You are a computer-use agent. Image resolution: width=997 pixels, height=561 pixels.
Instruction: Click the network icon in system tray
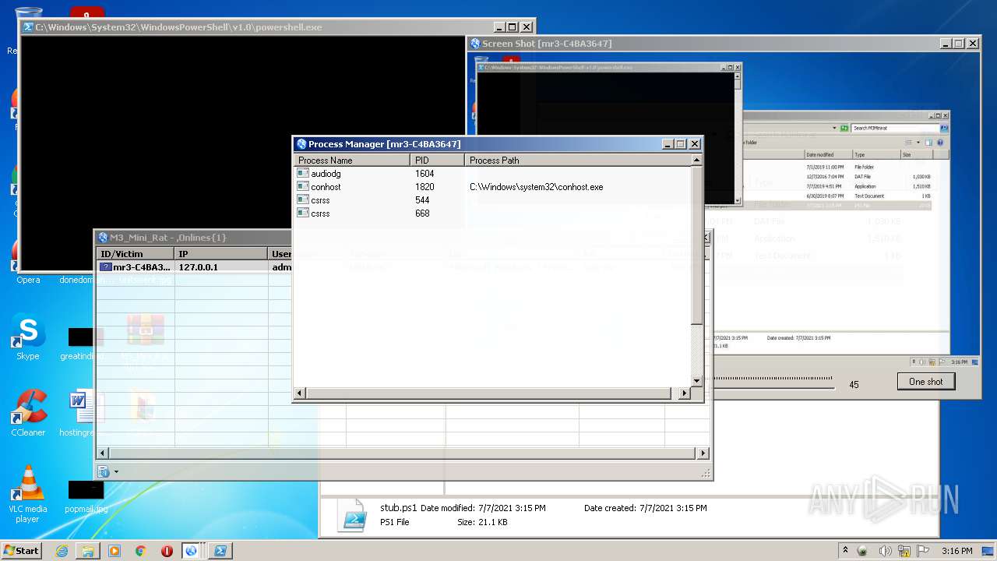click(904, 551)
